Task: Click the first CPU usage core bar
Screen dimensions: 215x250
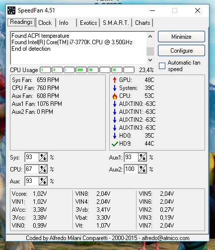Action: pyautogui.click(x=45, y=70)
